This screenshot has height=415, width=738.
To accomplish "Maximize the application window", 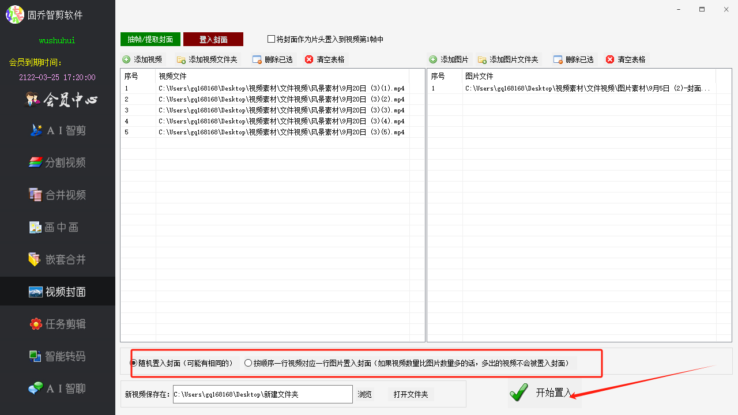I will click(702, 10).
